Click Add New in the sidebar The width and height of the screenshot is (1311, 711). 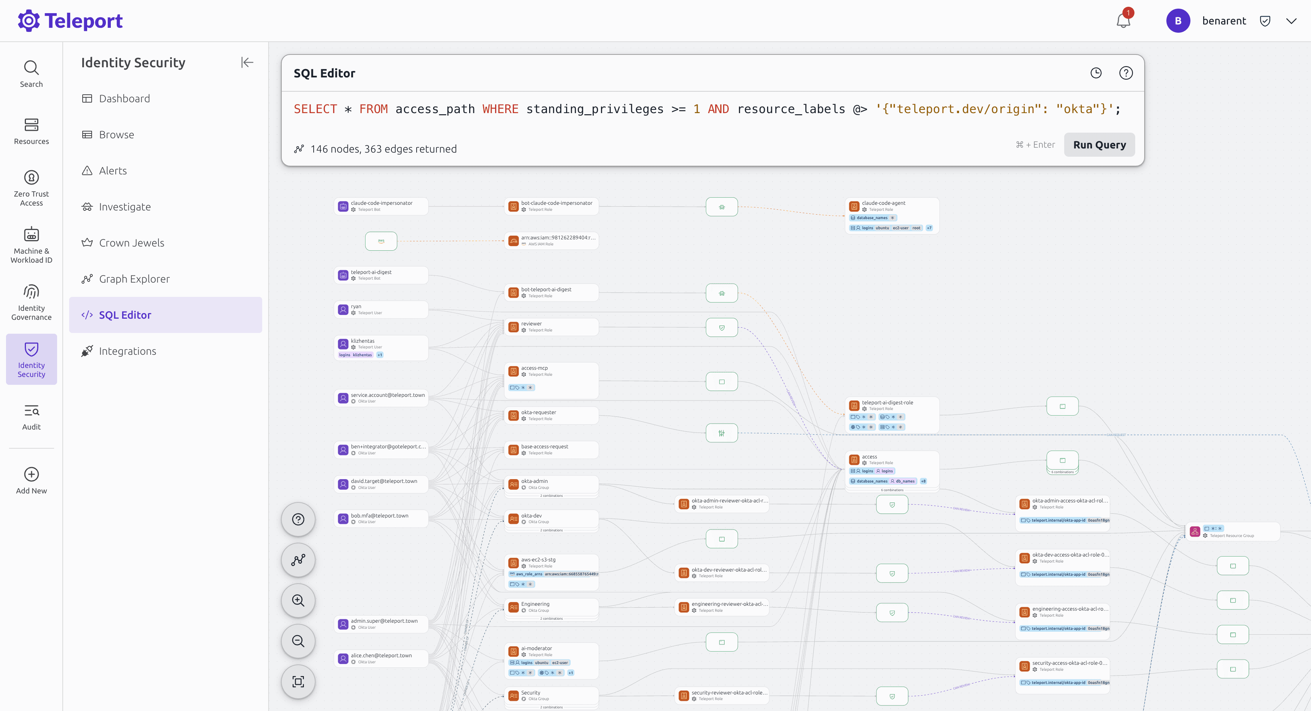click(31, 479)
